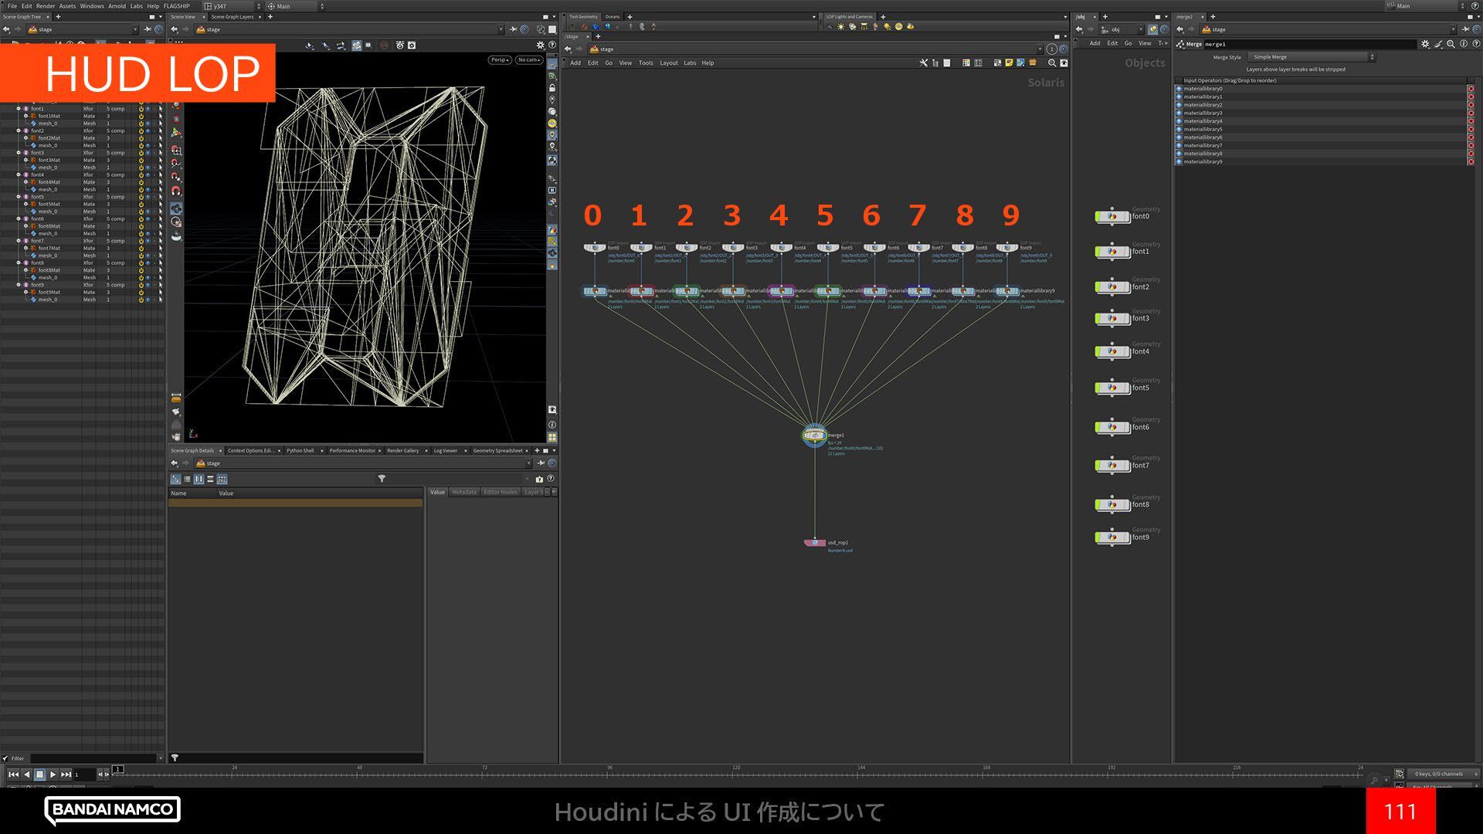Click the wrench tools icon in network editor
Viewport: 1483px width, 834px height.
coord(923,63)
